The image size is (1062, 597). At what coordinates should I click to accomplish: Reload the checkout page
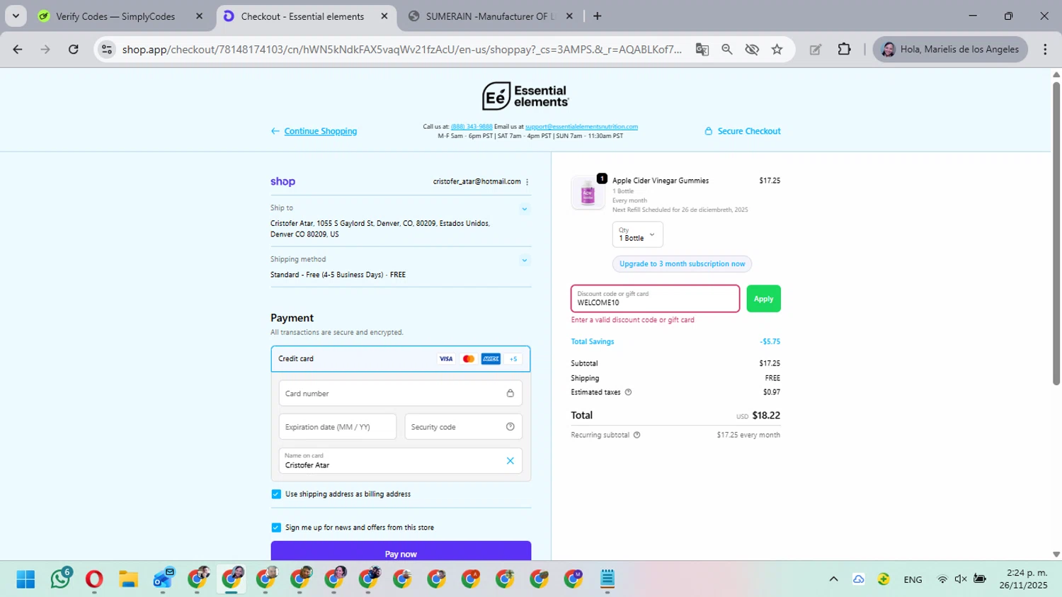(x=73, y=49)
